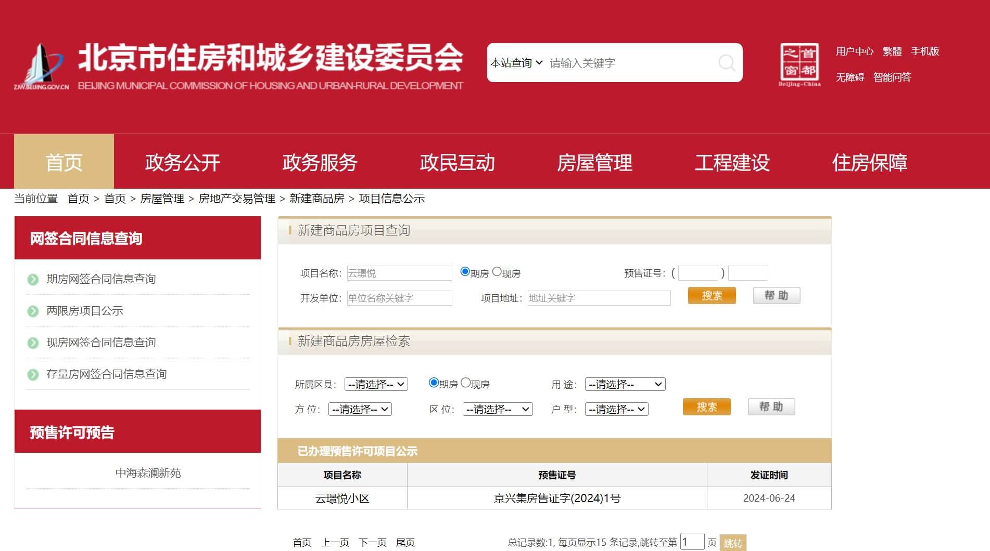Image resolution: width=990 pixels, height=551 pixels.
Task: Select 期房 radio in project query section
Action: pyautogui.click(x=465, y=272)
